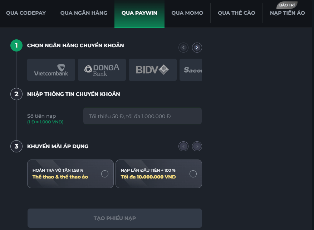Click the step 3 number circle

[16, 146]
